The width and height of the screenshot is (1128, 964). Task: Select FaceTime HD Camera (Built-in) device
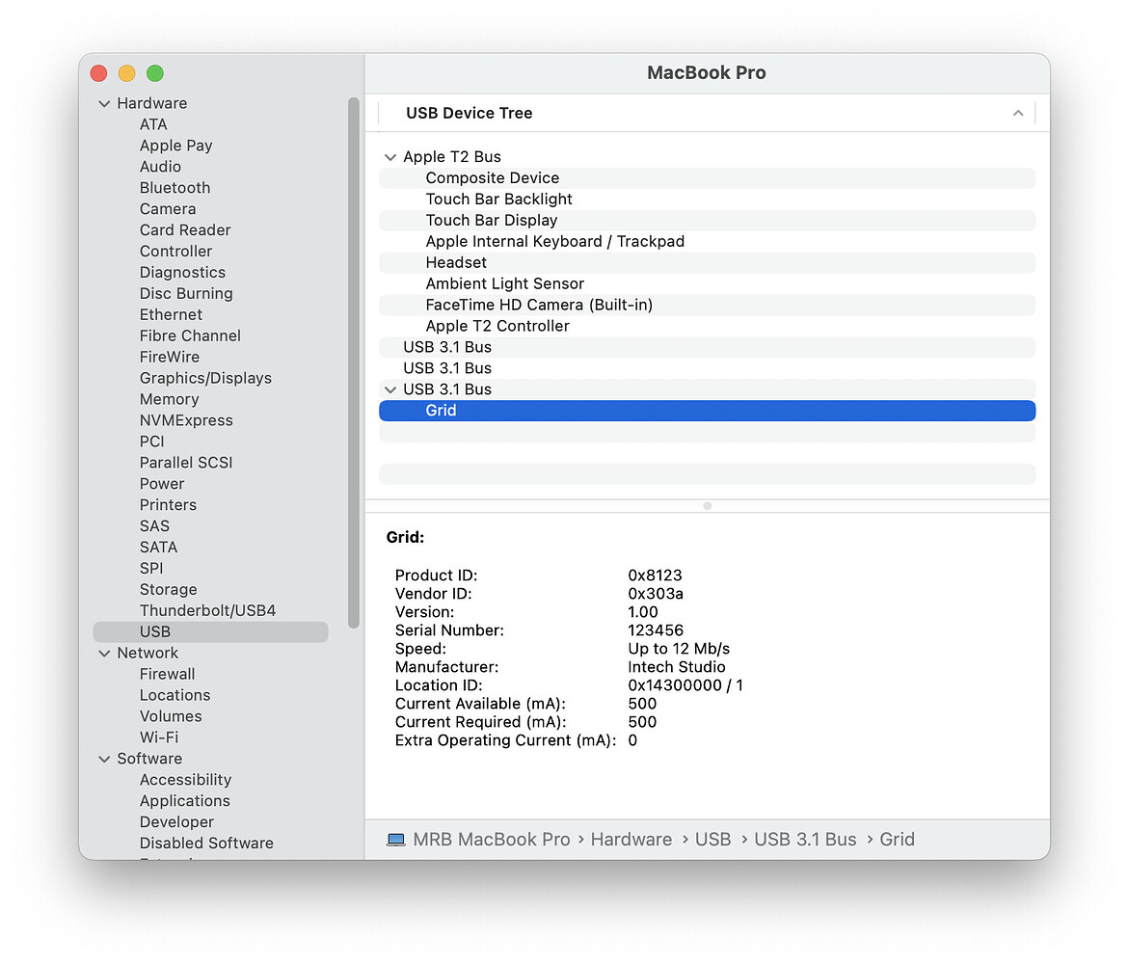[539, 305]
